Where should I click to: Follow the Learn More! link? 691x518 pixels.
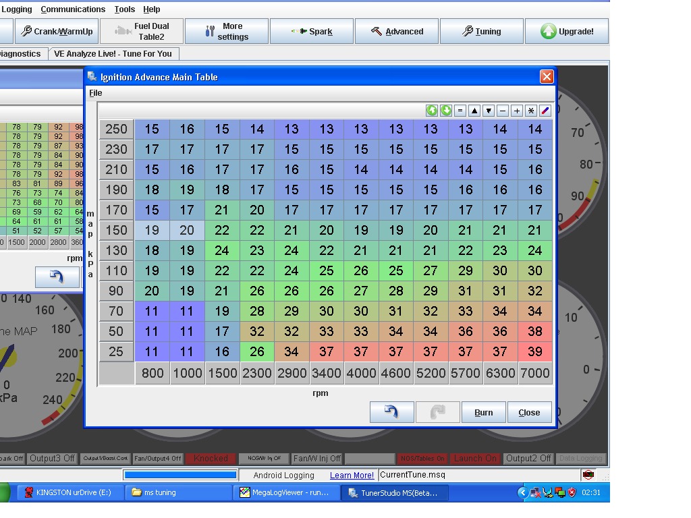pos(352,476)
